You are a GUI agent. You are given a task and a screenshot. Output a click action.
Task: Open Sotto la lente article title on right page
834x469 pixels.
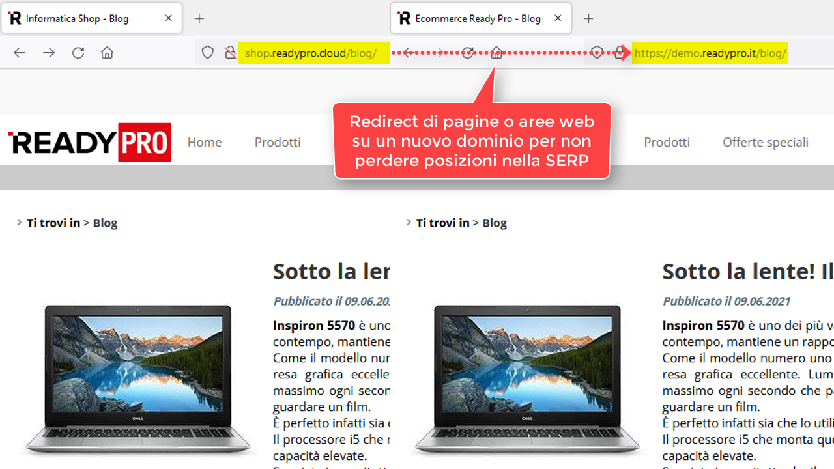[748, 271]
